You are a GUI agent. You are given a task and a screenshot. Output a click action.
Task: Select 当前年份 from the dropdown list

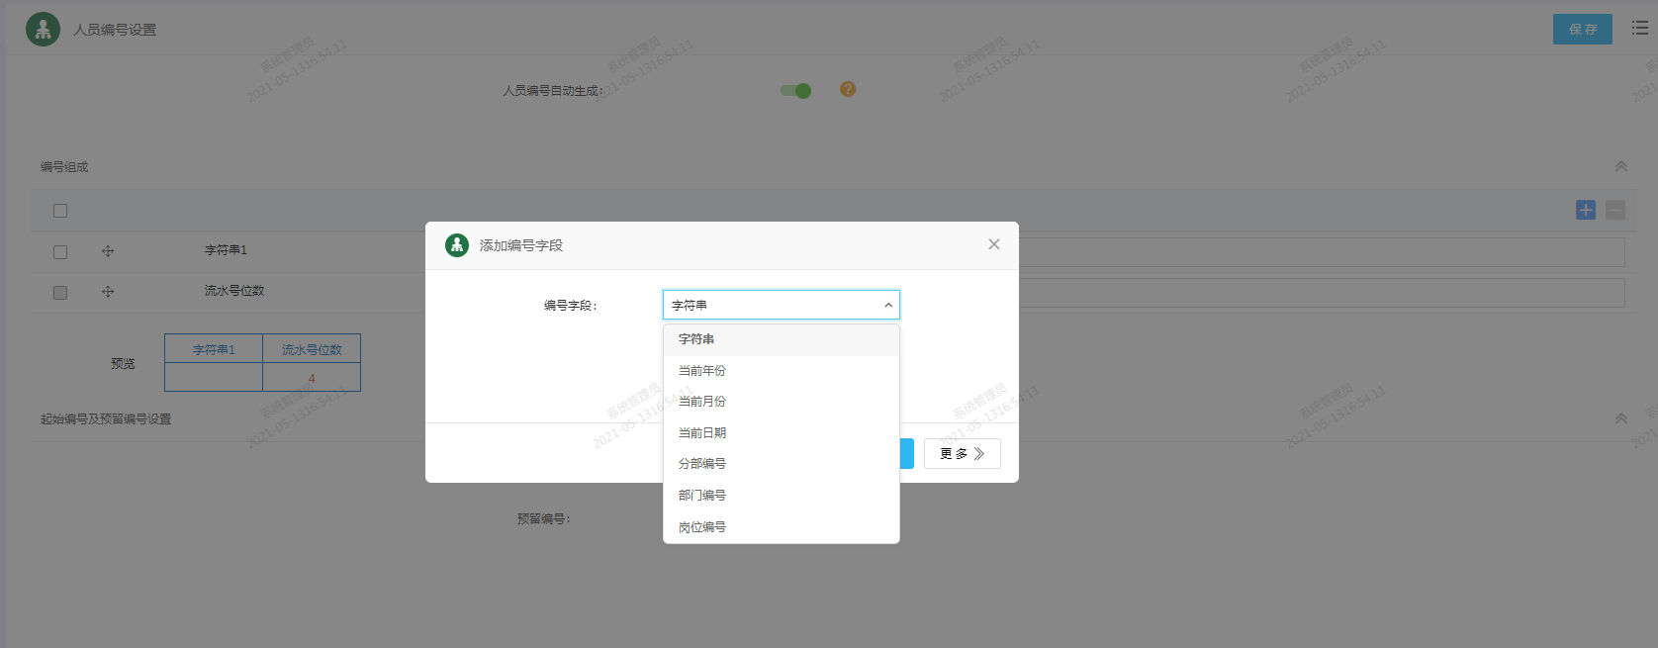click(702, 371)
